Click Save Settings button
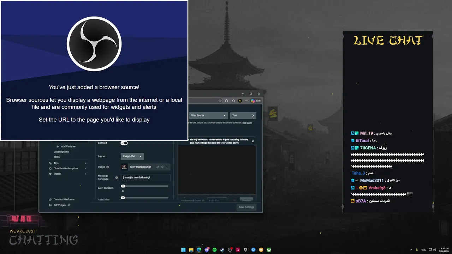Screen dimensions: 452x254 246,207
